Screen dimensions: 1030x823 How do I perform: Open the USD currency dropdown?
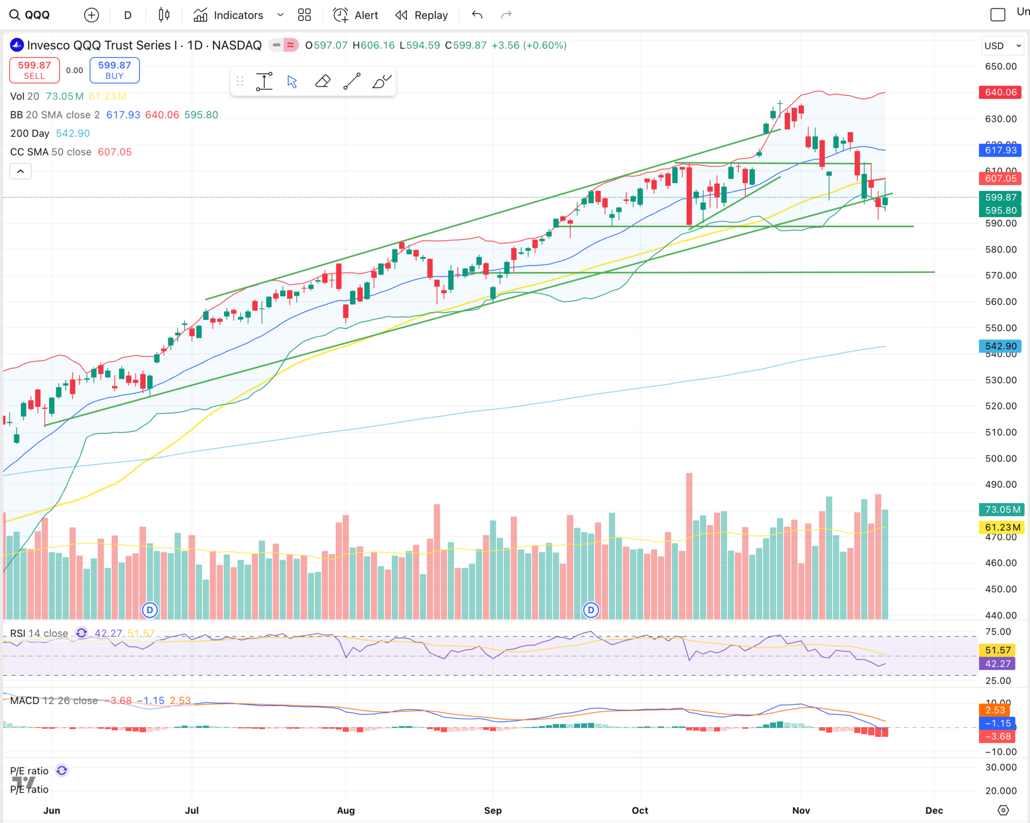1002,46
